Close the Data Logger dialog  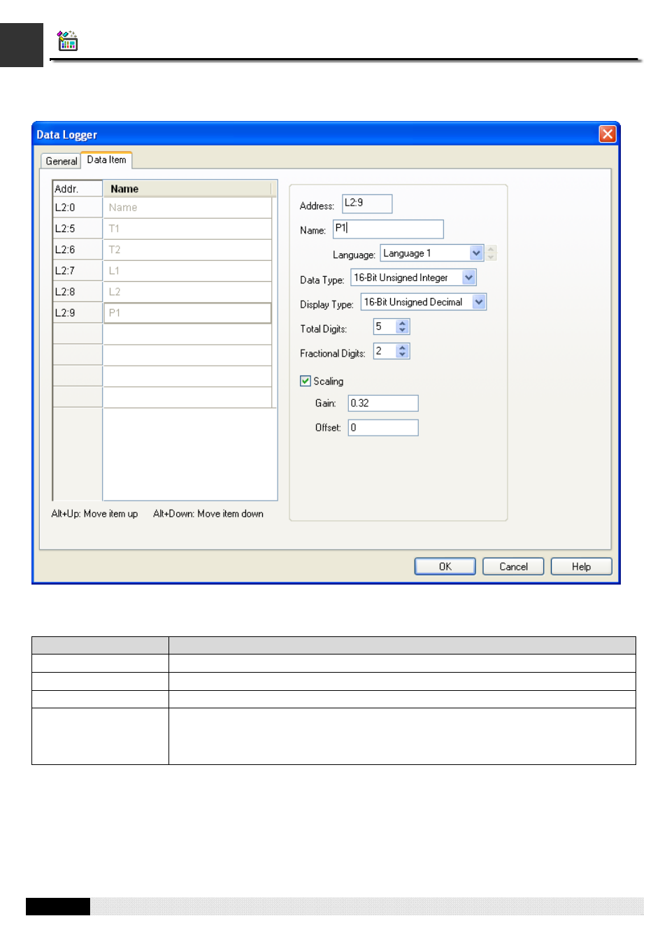(x=608, y=134)
